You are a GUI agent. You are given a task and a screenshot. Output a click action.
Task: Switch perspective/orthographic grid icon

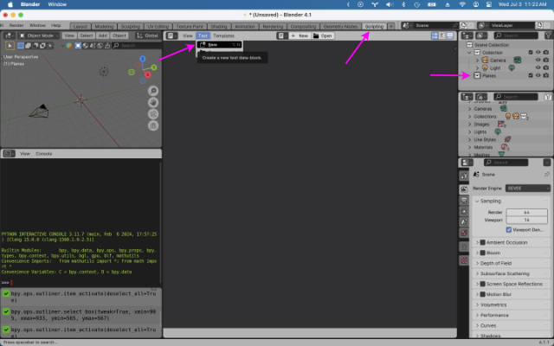[153, 125]
